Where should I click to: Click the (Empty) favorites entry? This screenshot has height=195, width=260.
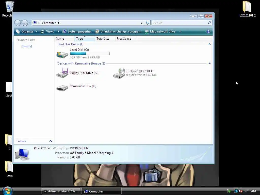pos(26,46)
